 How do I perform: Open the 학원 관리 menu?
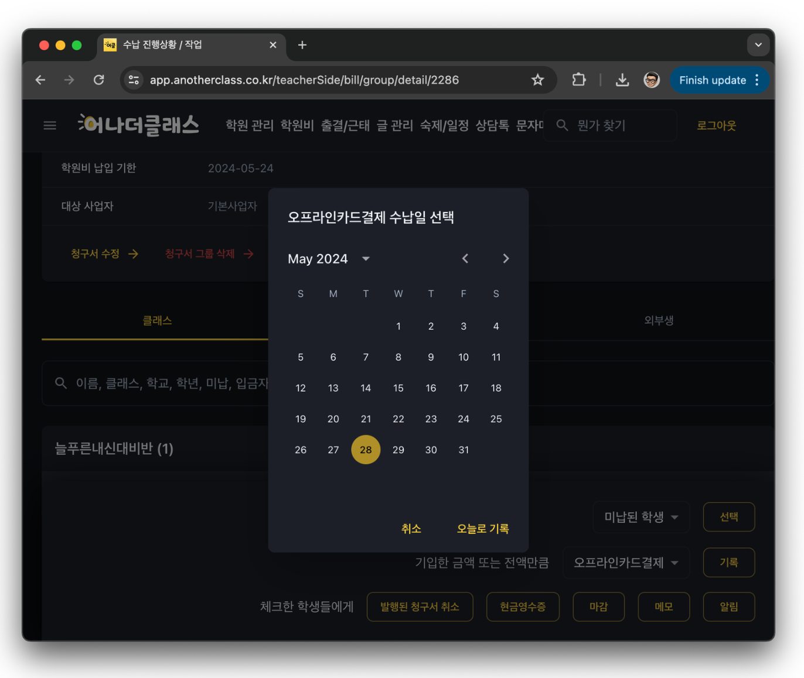[x=250, y=125]
